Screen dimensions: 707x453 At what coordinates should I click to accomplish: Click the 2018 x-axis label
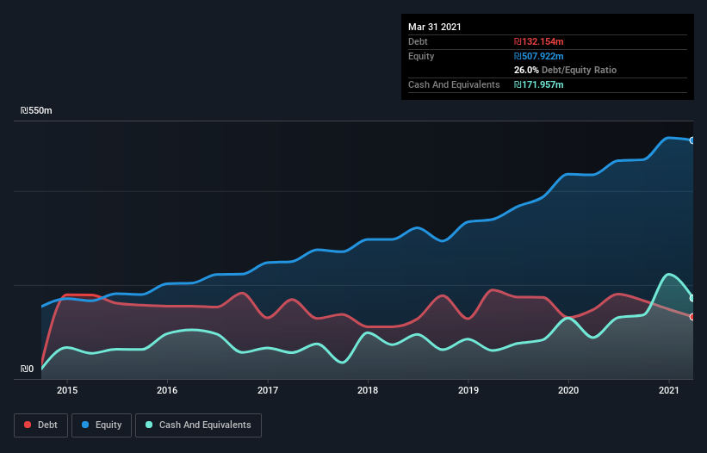368,390
